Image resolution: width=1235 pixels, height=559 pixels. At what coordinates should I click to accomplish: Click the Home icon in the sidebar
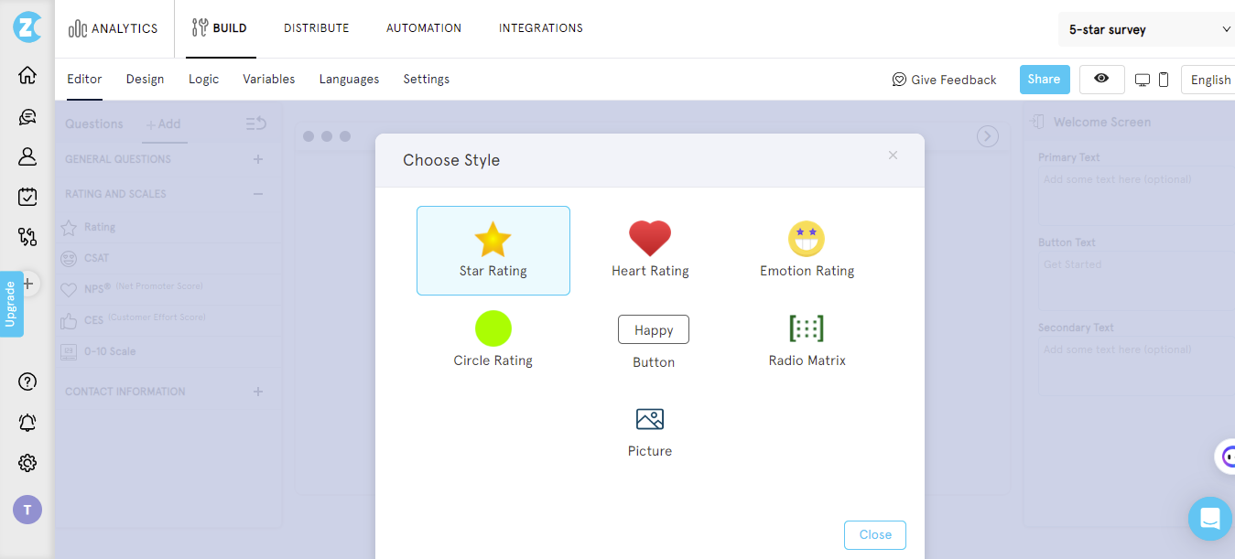pos(27,74)
